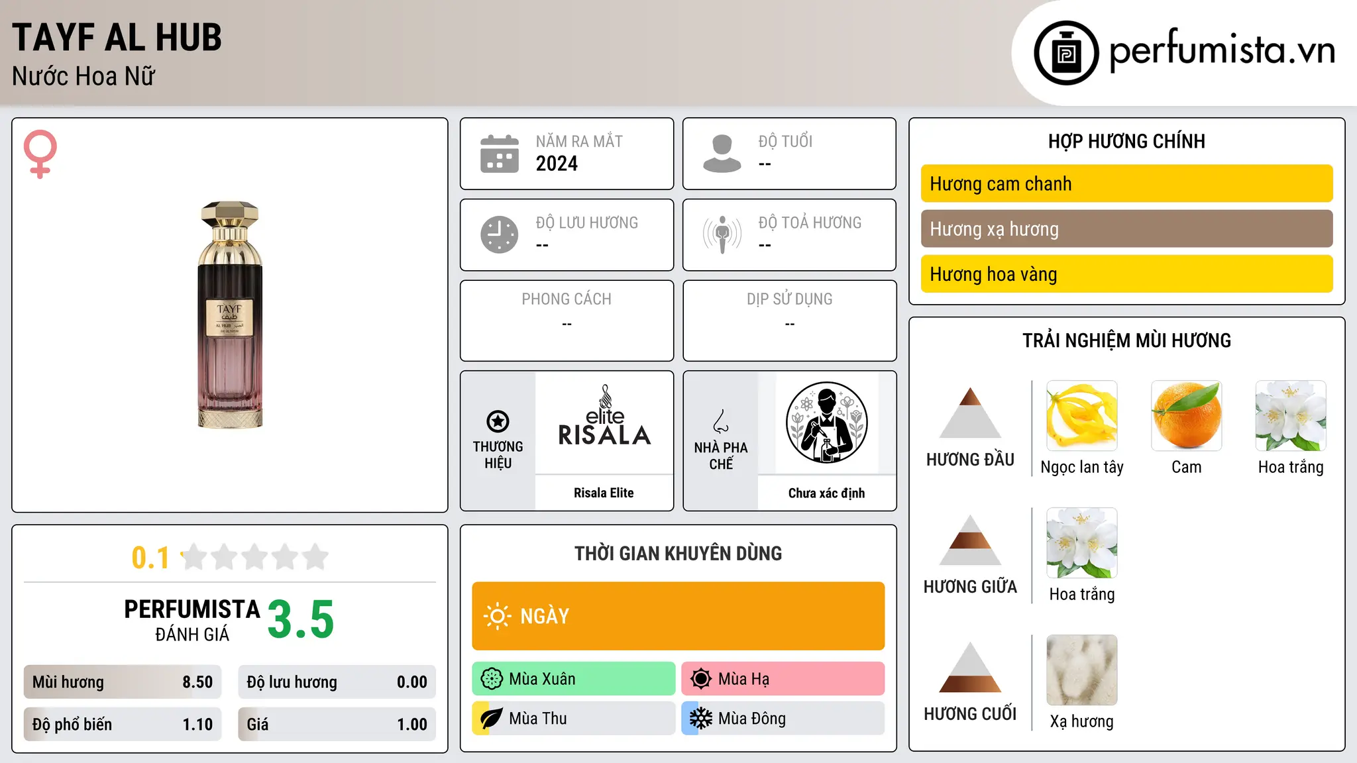1357x763 pixels.
Task: Click the Mùa Đông season bar
Action: [x=783, y=719]
